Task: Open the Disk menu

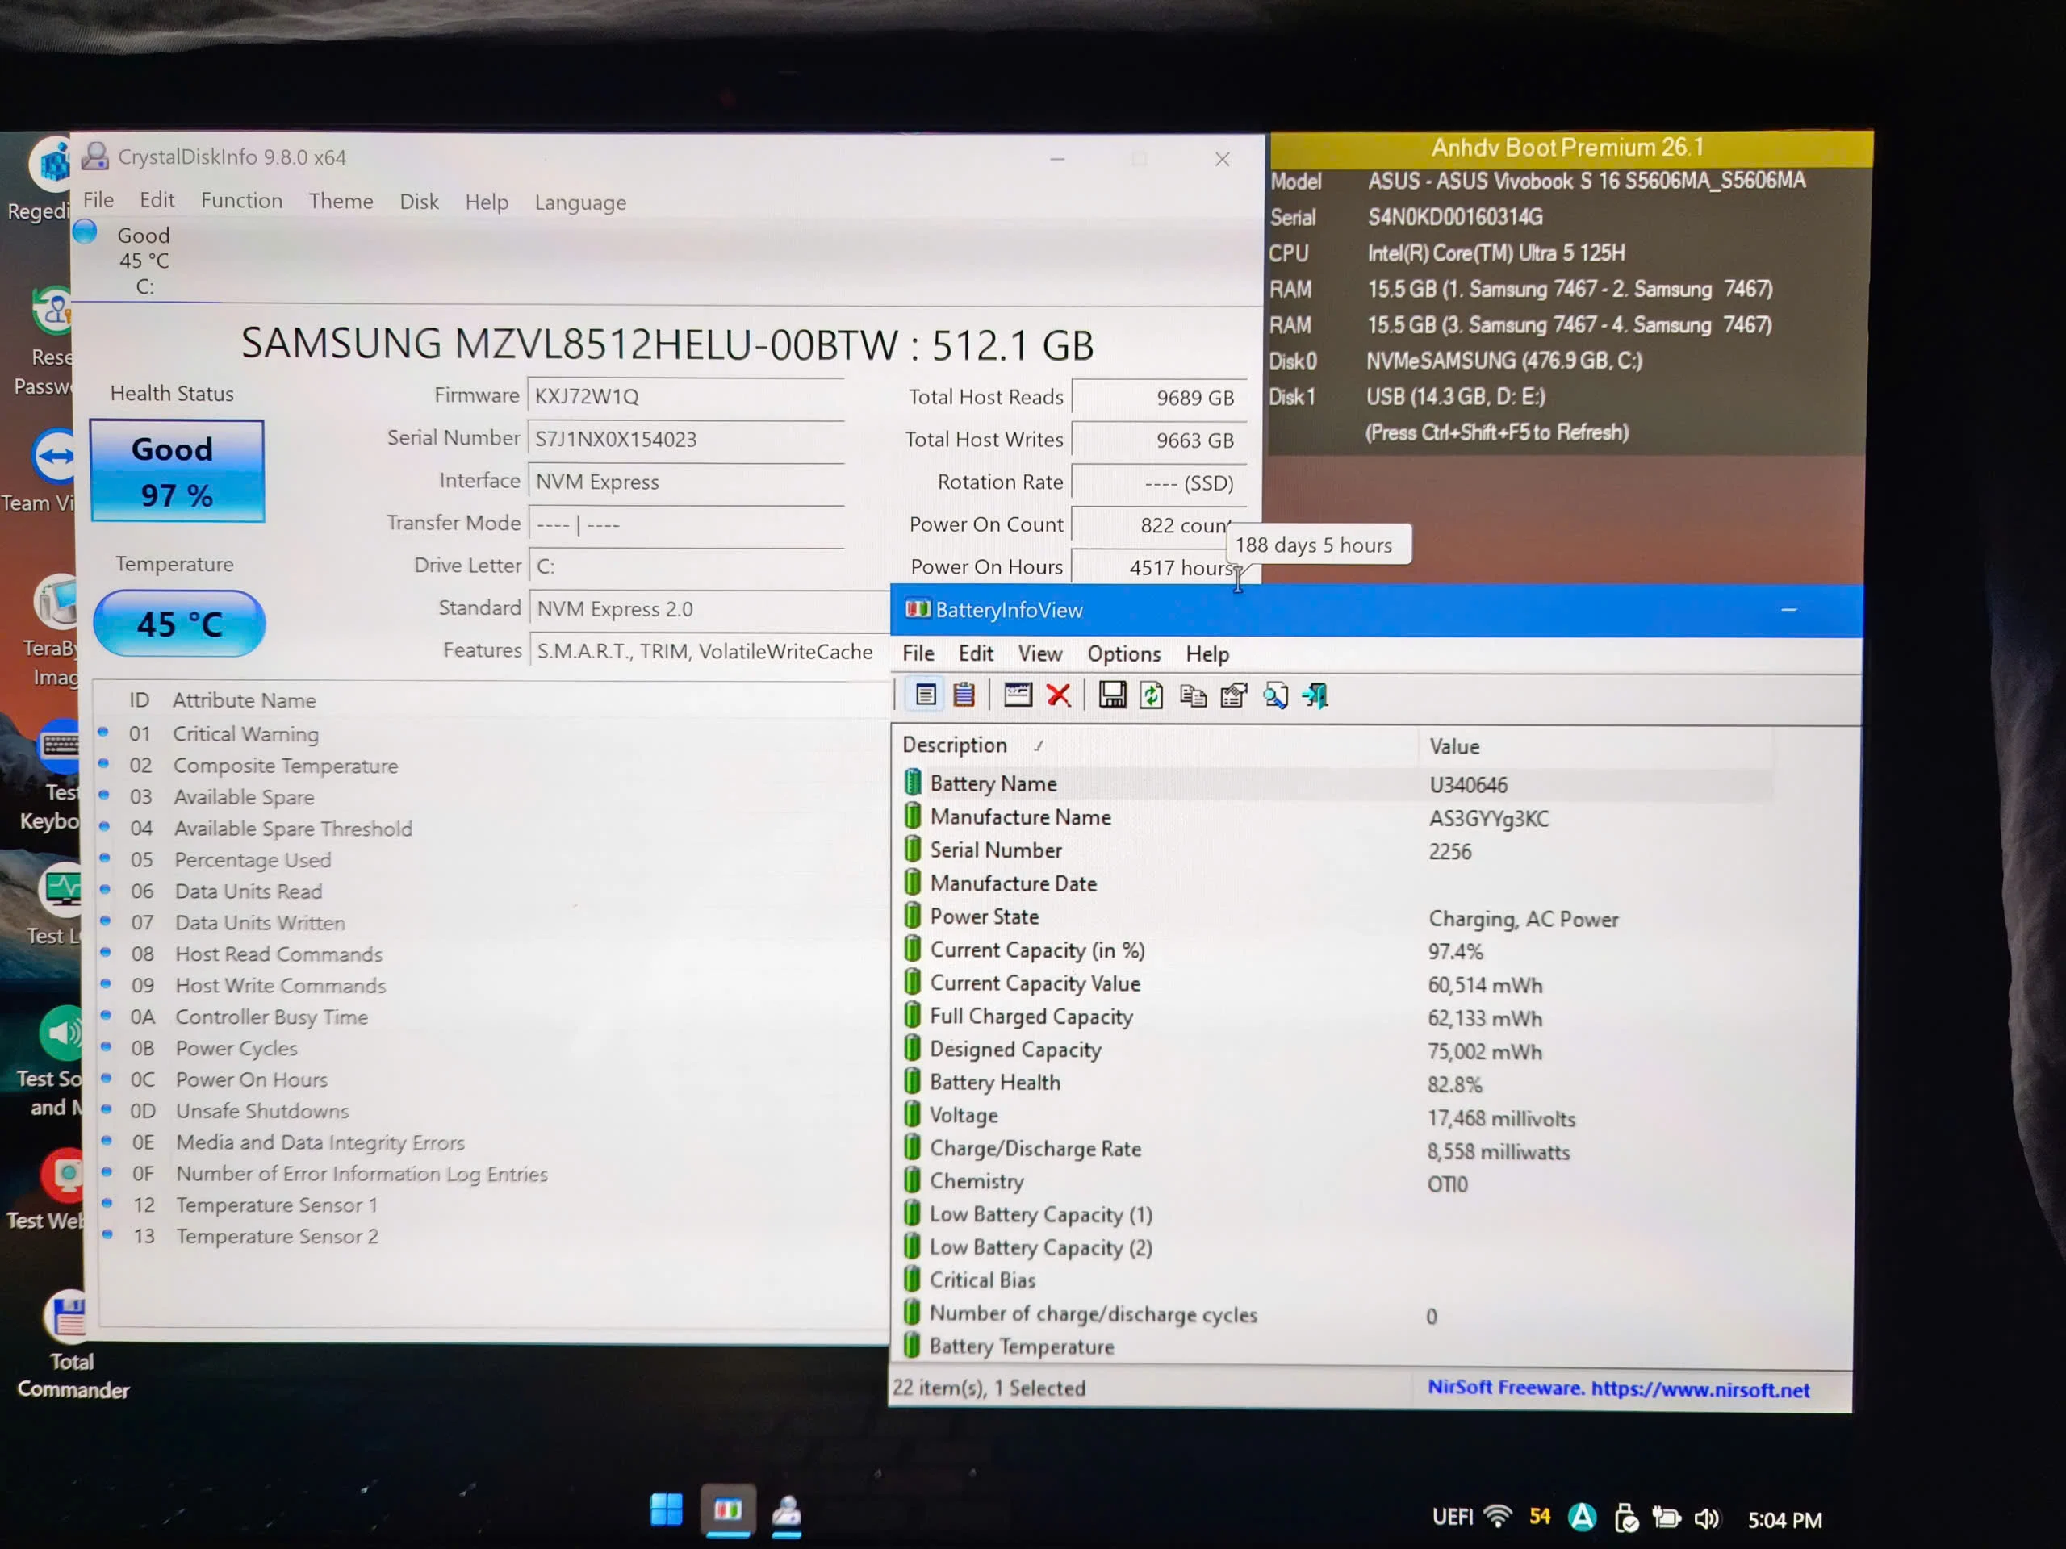Action: click(418, 202)
